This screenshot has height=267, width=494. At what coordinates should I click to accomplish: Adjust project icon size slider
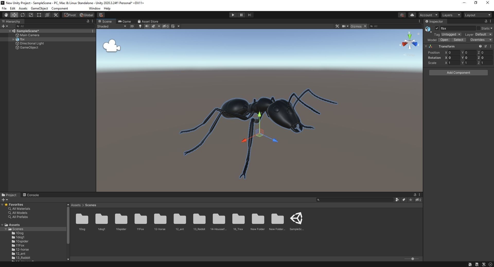coord(412,259)
